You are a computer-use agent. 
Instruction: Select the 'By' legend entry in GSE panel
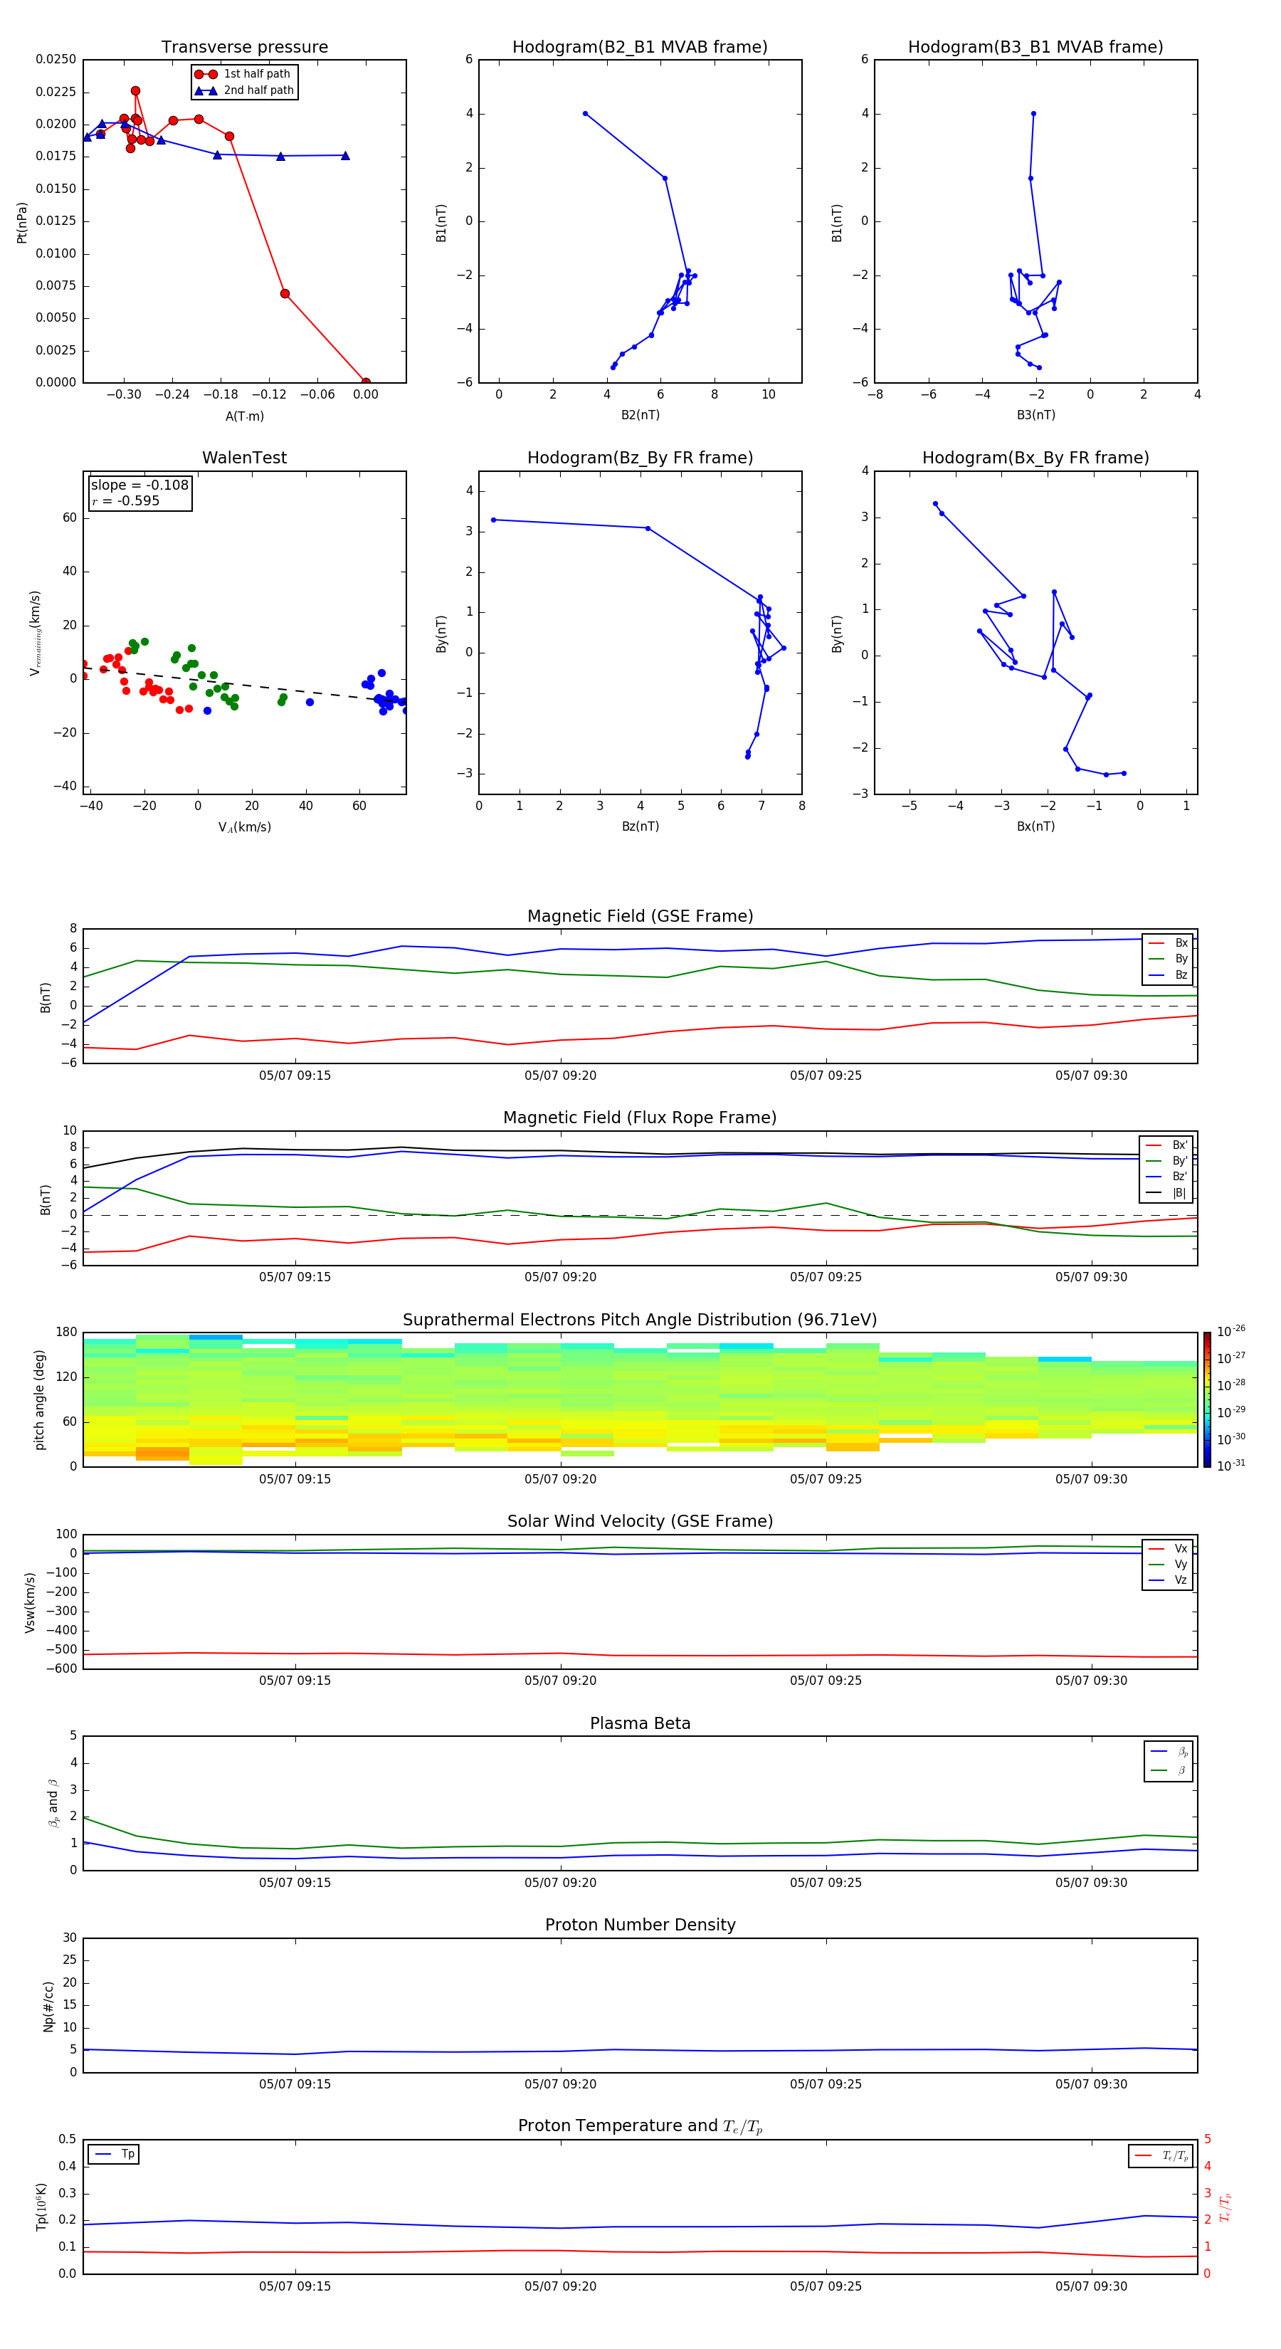coord(1168,960)
